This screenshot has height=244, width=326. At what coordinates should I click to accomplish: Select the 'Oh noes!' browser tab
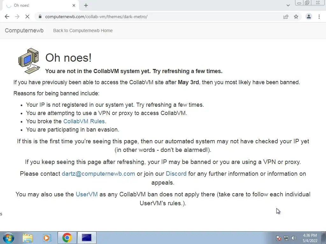[x=40, y=5]
